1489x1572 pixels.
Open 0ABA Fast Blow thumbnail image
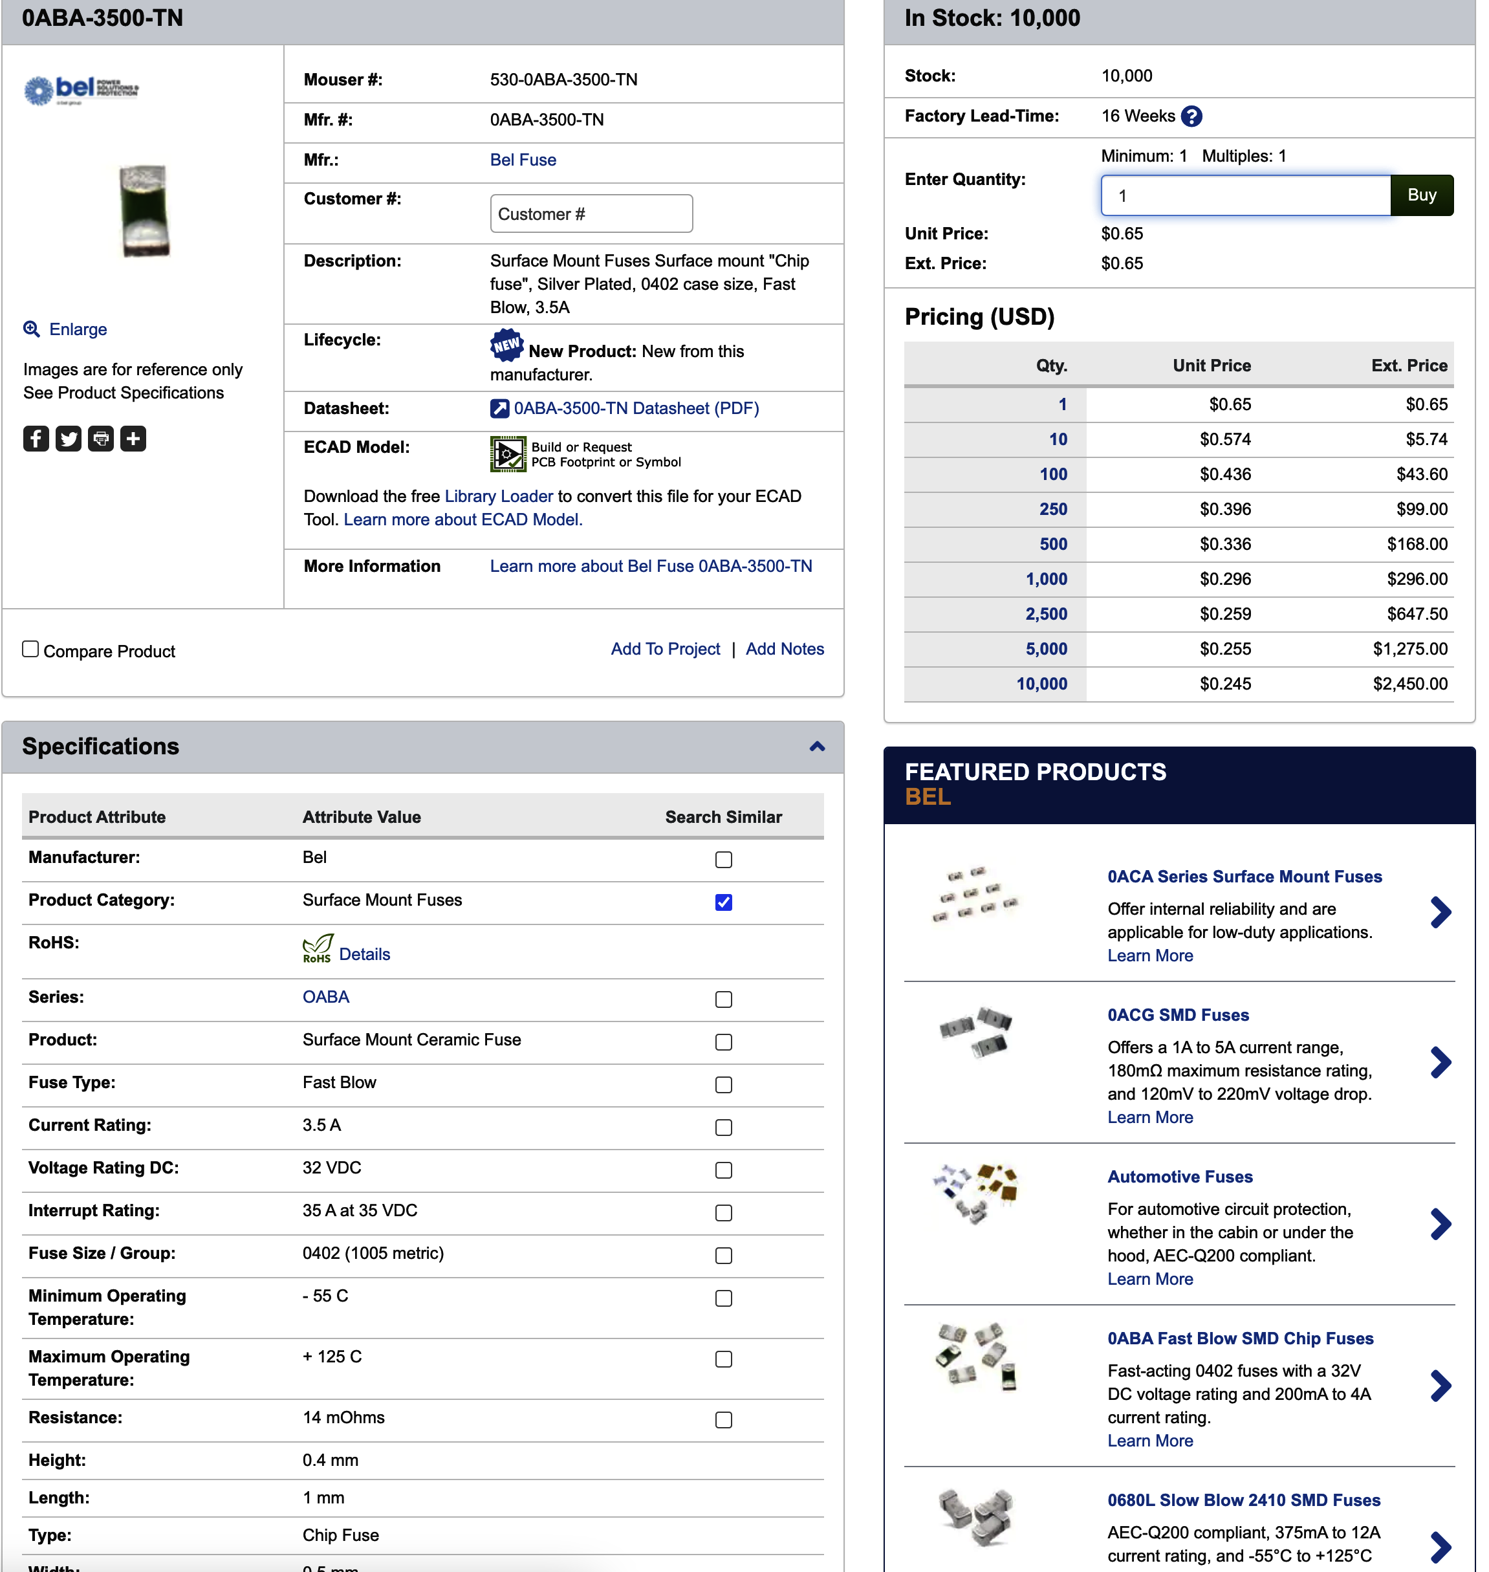tap(975, 1356)
